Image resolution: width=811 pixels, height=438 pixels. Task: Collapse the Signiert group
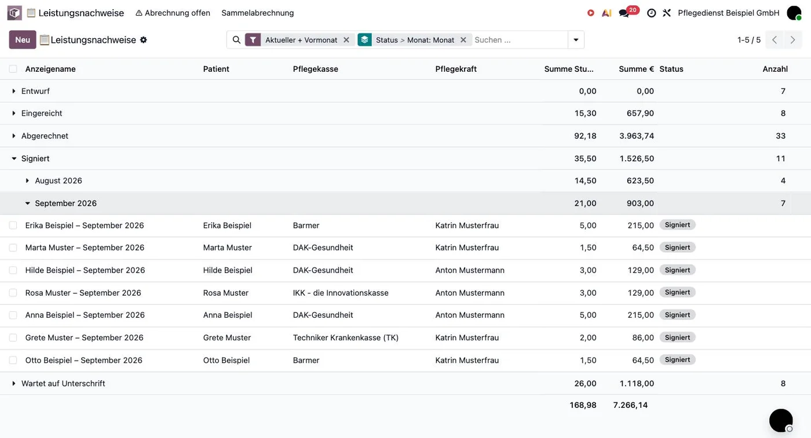tap(14, 159)
